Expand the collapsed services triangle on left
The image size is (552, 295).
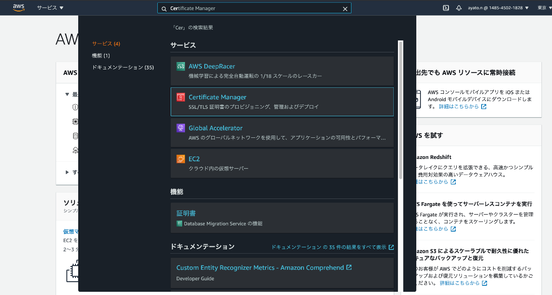67,172
